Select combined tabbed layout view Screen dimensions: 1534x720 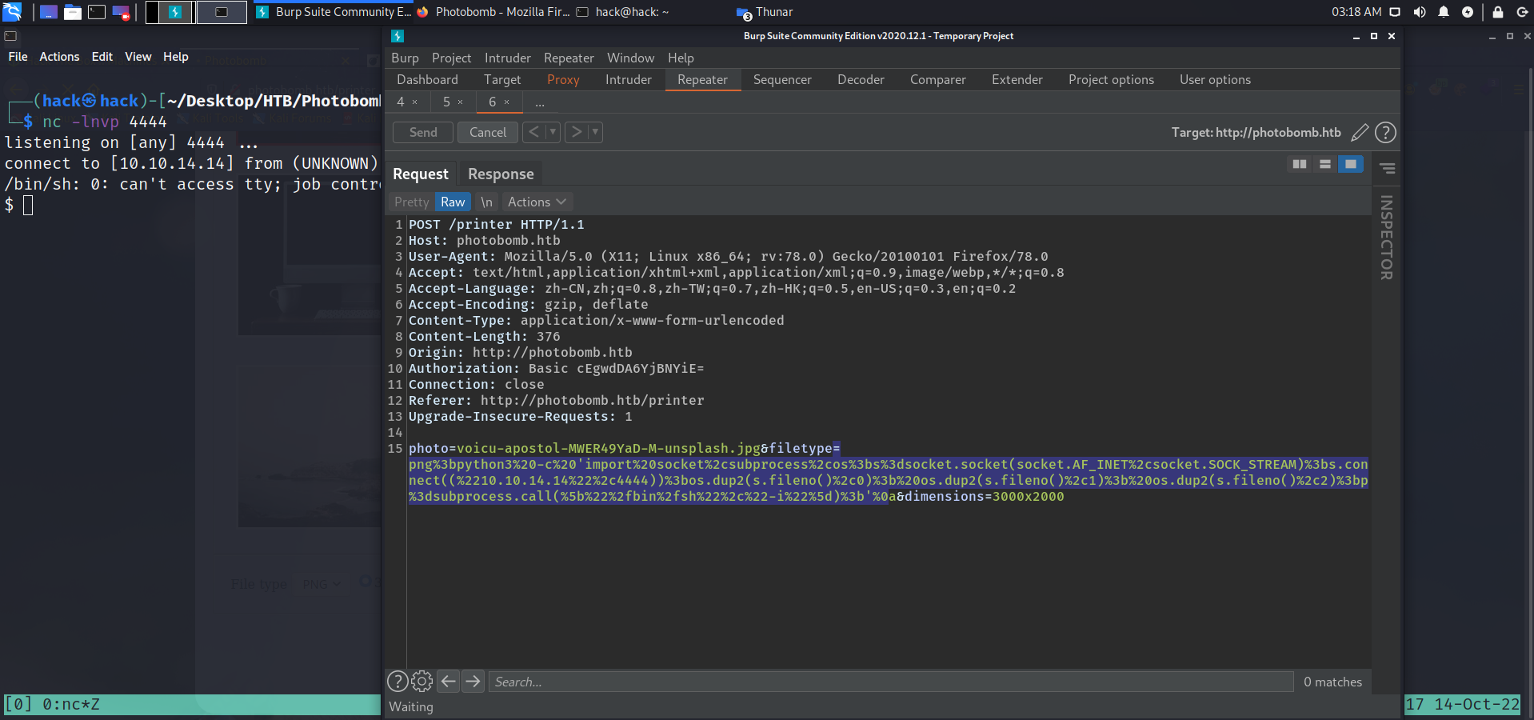(1351, 164)
